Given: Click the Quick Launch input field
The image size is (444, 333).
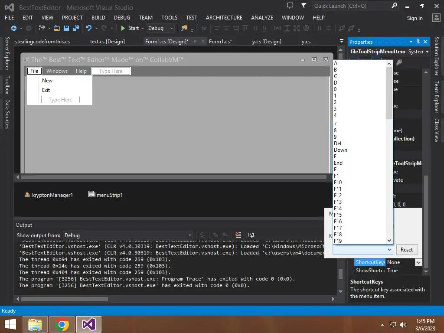Looking at the screenshot, I should tap(351, 6).
